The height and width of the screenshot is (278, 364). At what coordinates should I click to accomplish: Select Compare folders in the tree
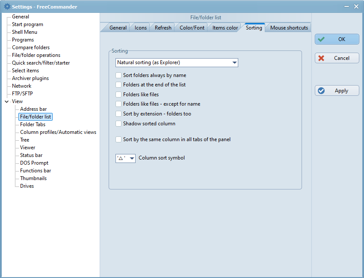(31, 47)
